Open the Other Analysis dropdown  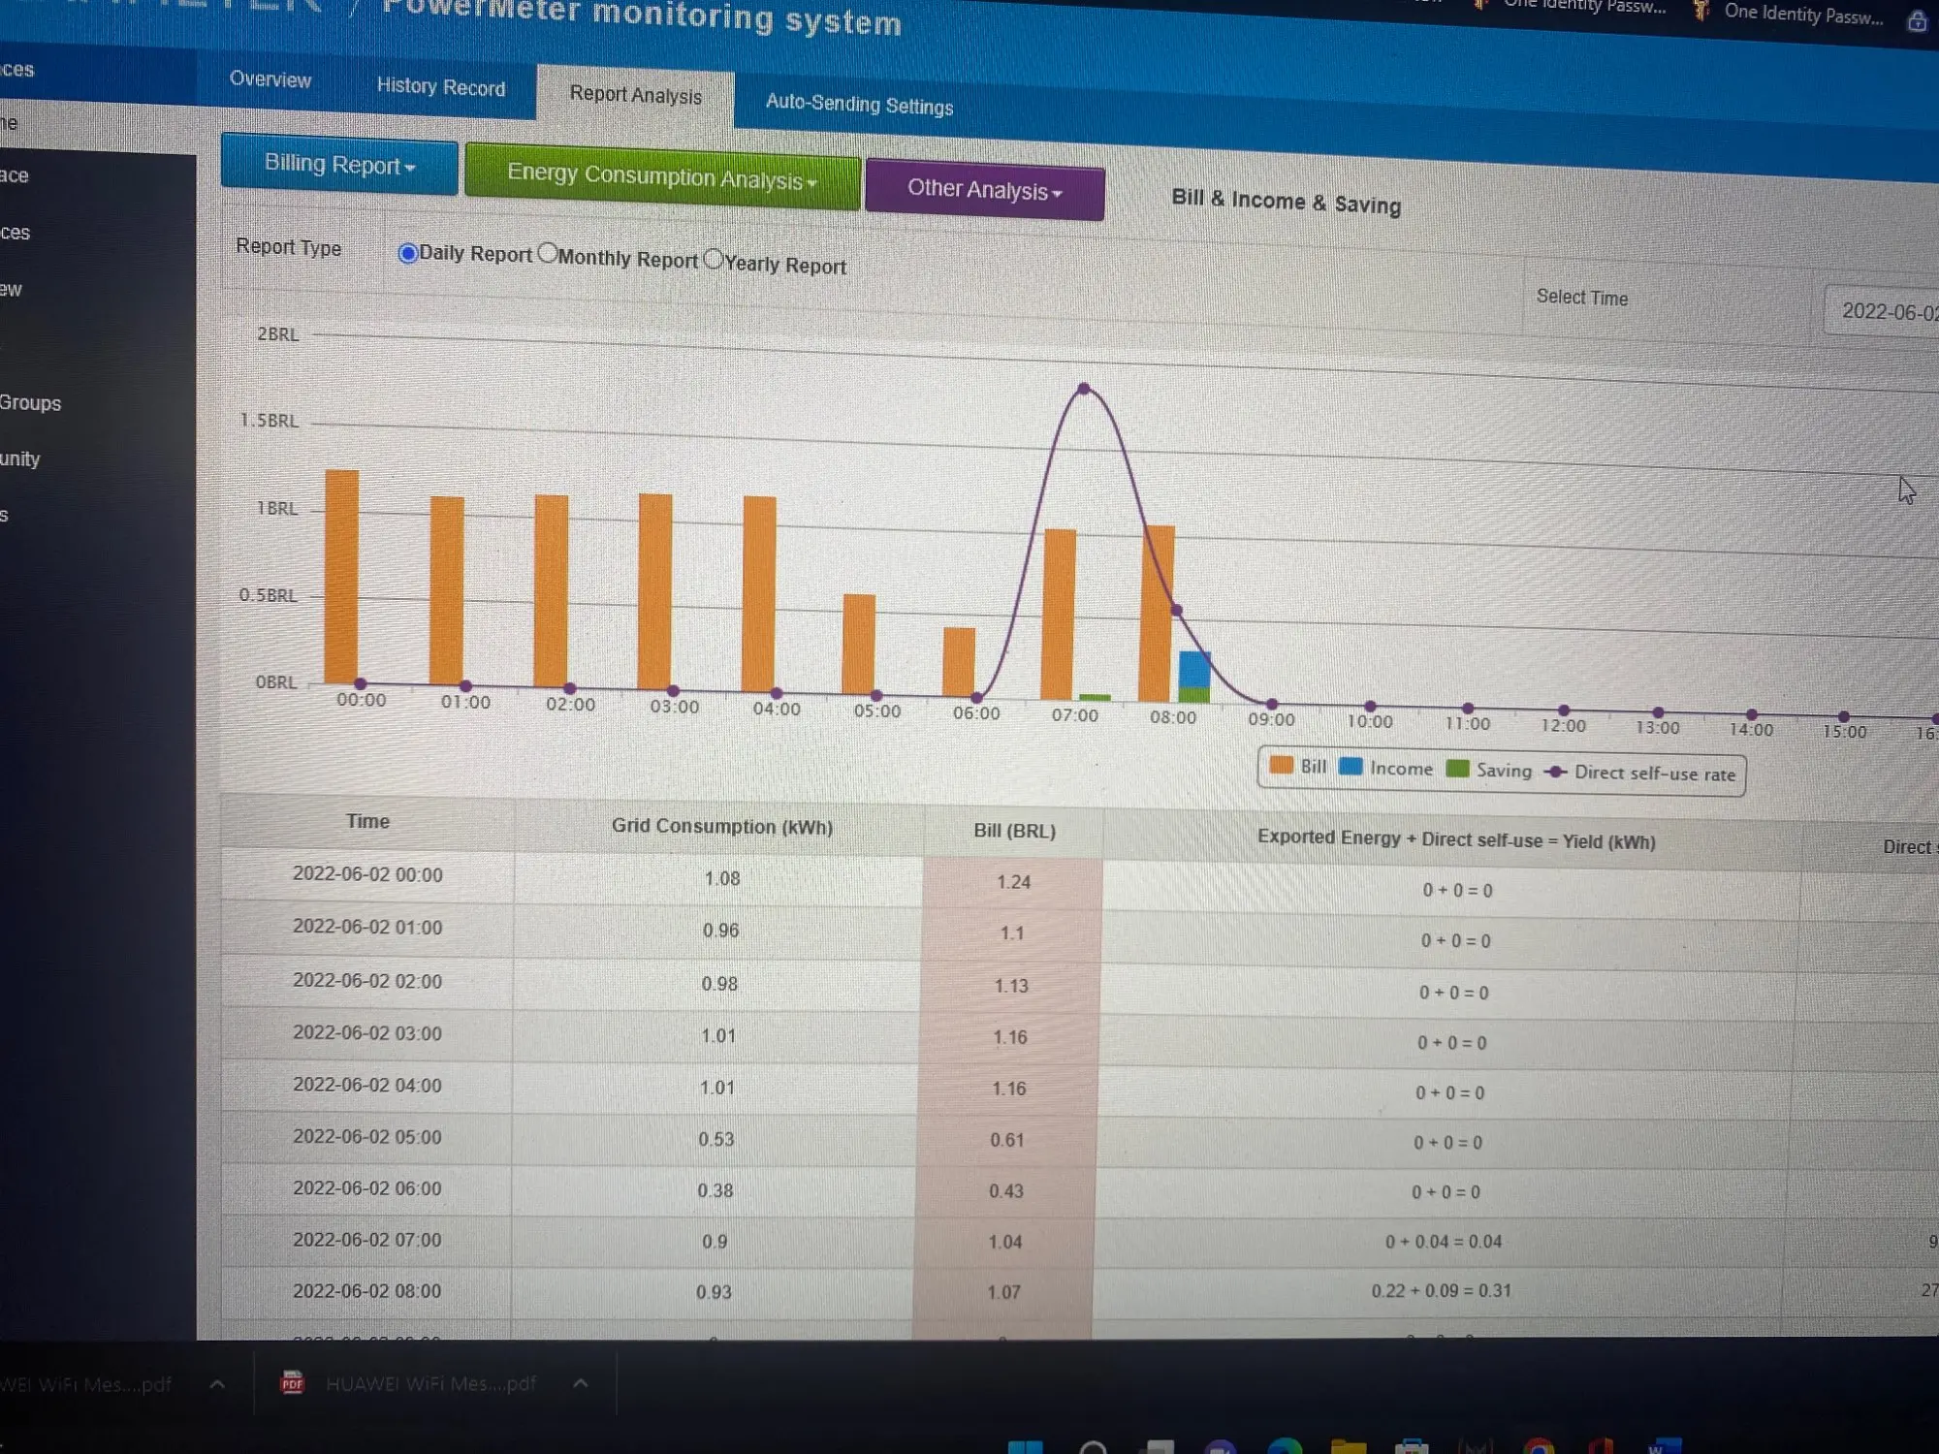click(984, 189)
